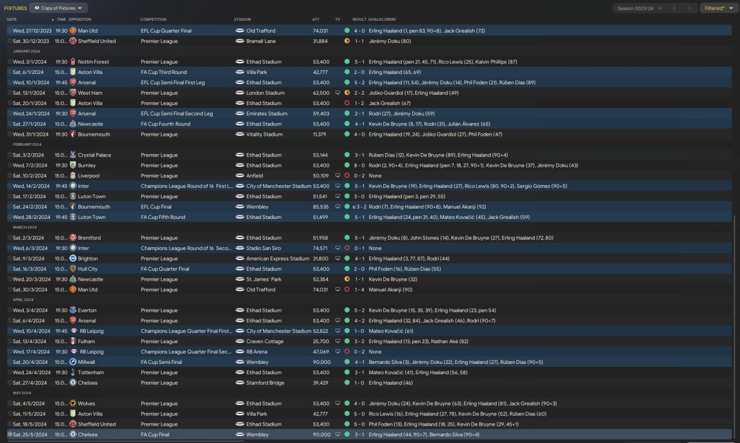Click the 1 - 4 result at Old Trafford

(x=360, y=290)
